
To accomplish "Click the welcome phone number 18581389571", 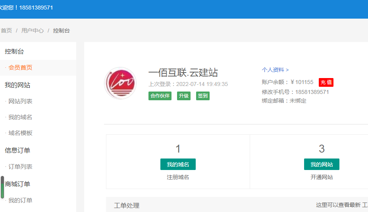I will pyautogui.click(x=36, y=8).
